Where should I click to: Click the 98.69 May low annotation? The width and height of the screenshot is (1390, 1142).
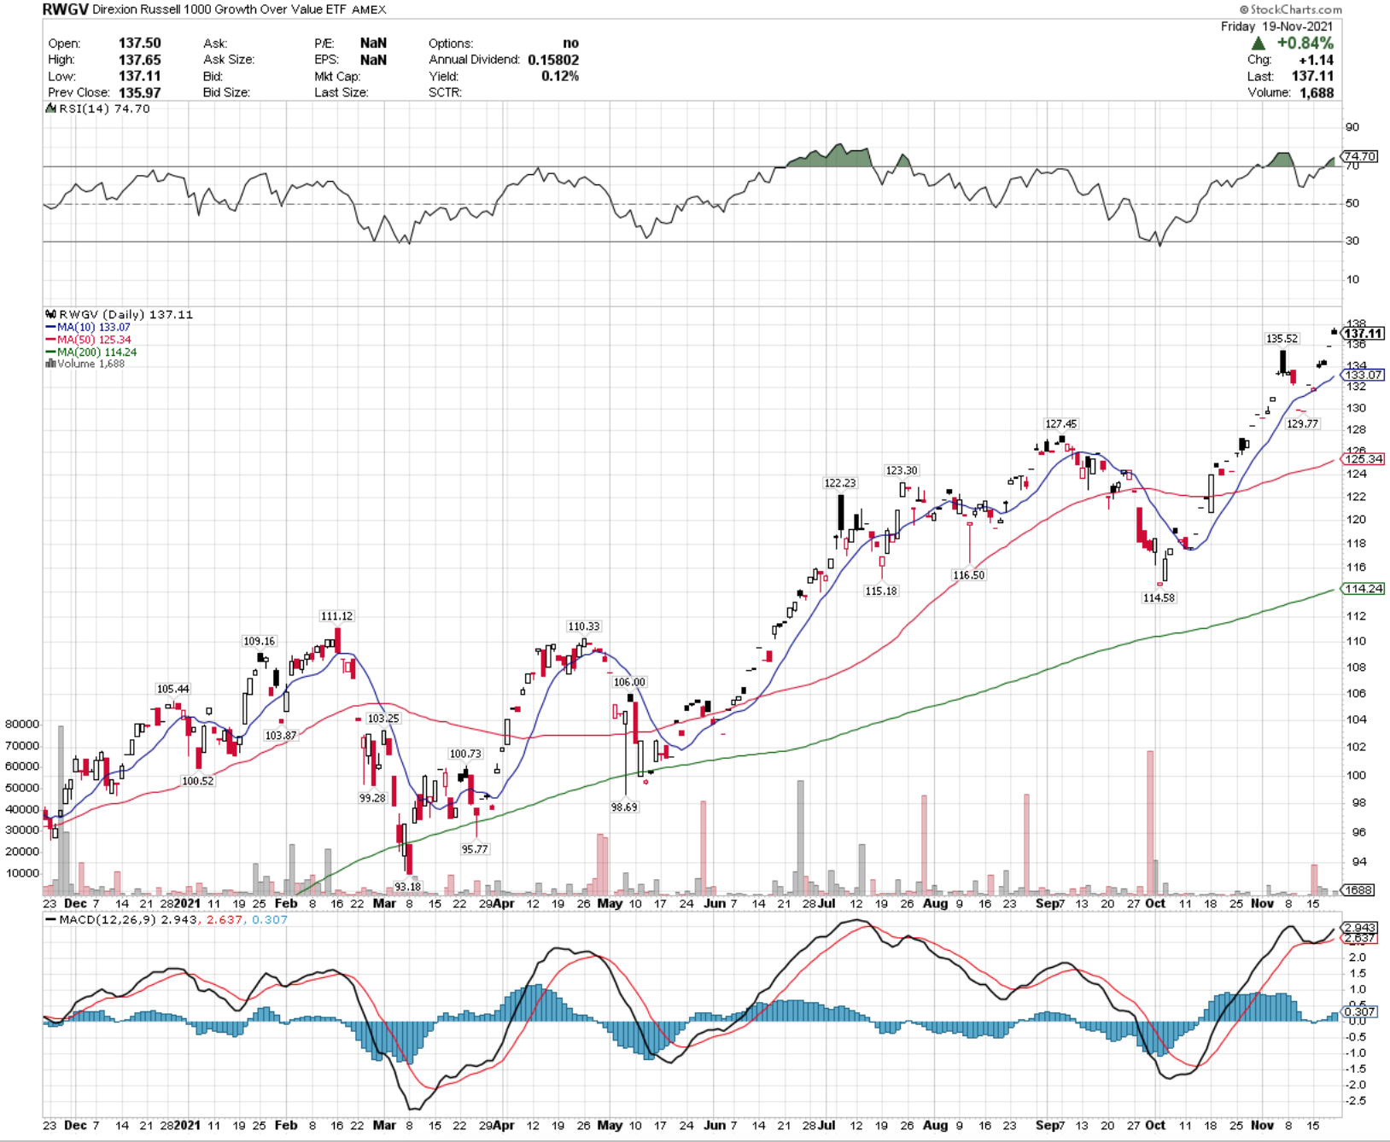click(624, 807)
